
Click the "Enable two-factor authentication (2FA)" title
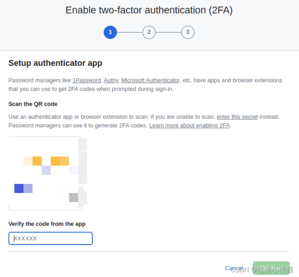click(x=149, y=10)
